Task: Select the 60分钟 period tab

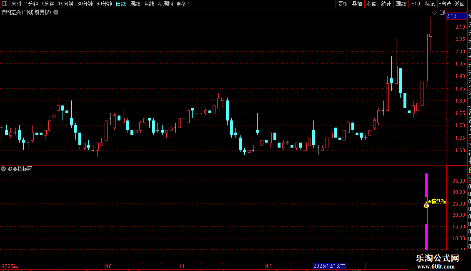Action: pos(104,4)
